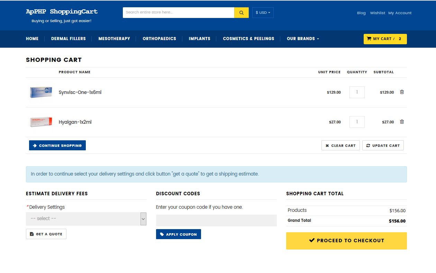The height and width of the screenshot is (273, 436).
Task: Click the coupon code input field
Action: (216, 220)
